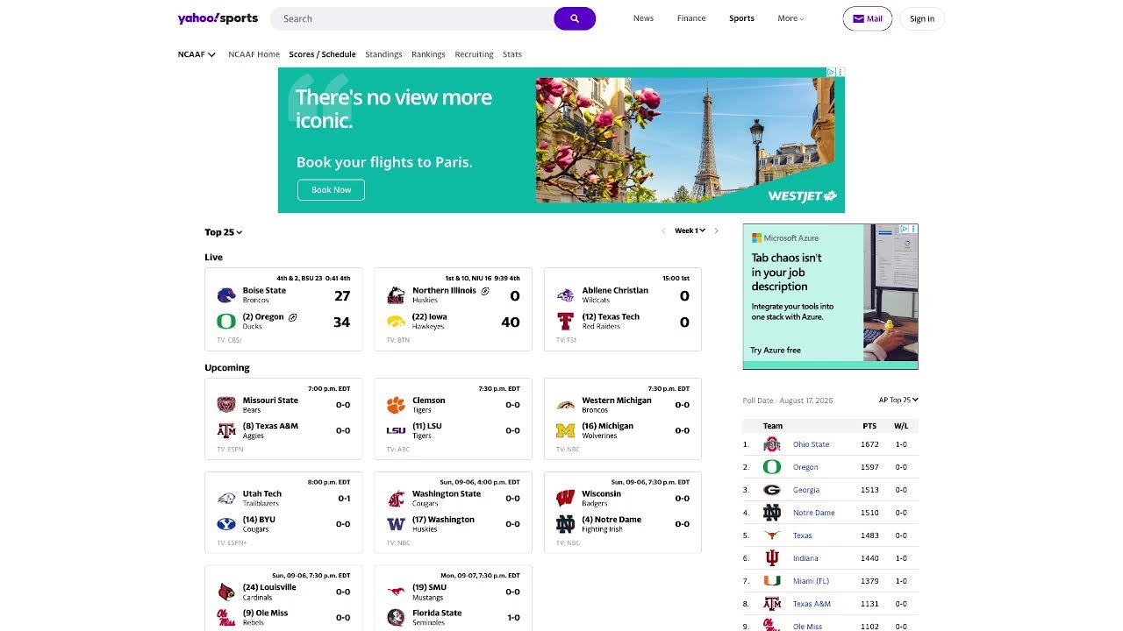The height and width of the screenshot is (631, 1123).
Task: Open the Top 25 filter dropdown
Action: click(x=224, y=232)
